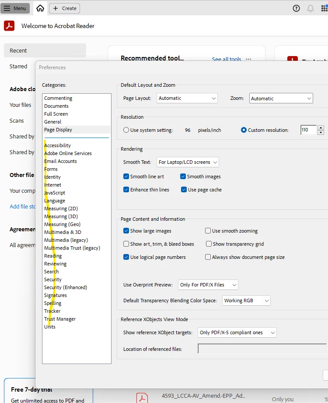Select General category
328x403 pixels.
(x=52, y=122)
